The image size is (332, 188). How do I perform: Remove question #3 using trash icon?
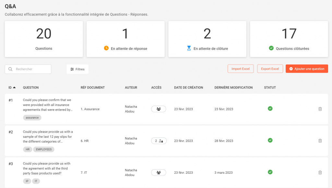click(320, 172)
